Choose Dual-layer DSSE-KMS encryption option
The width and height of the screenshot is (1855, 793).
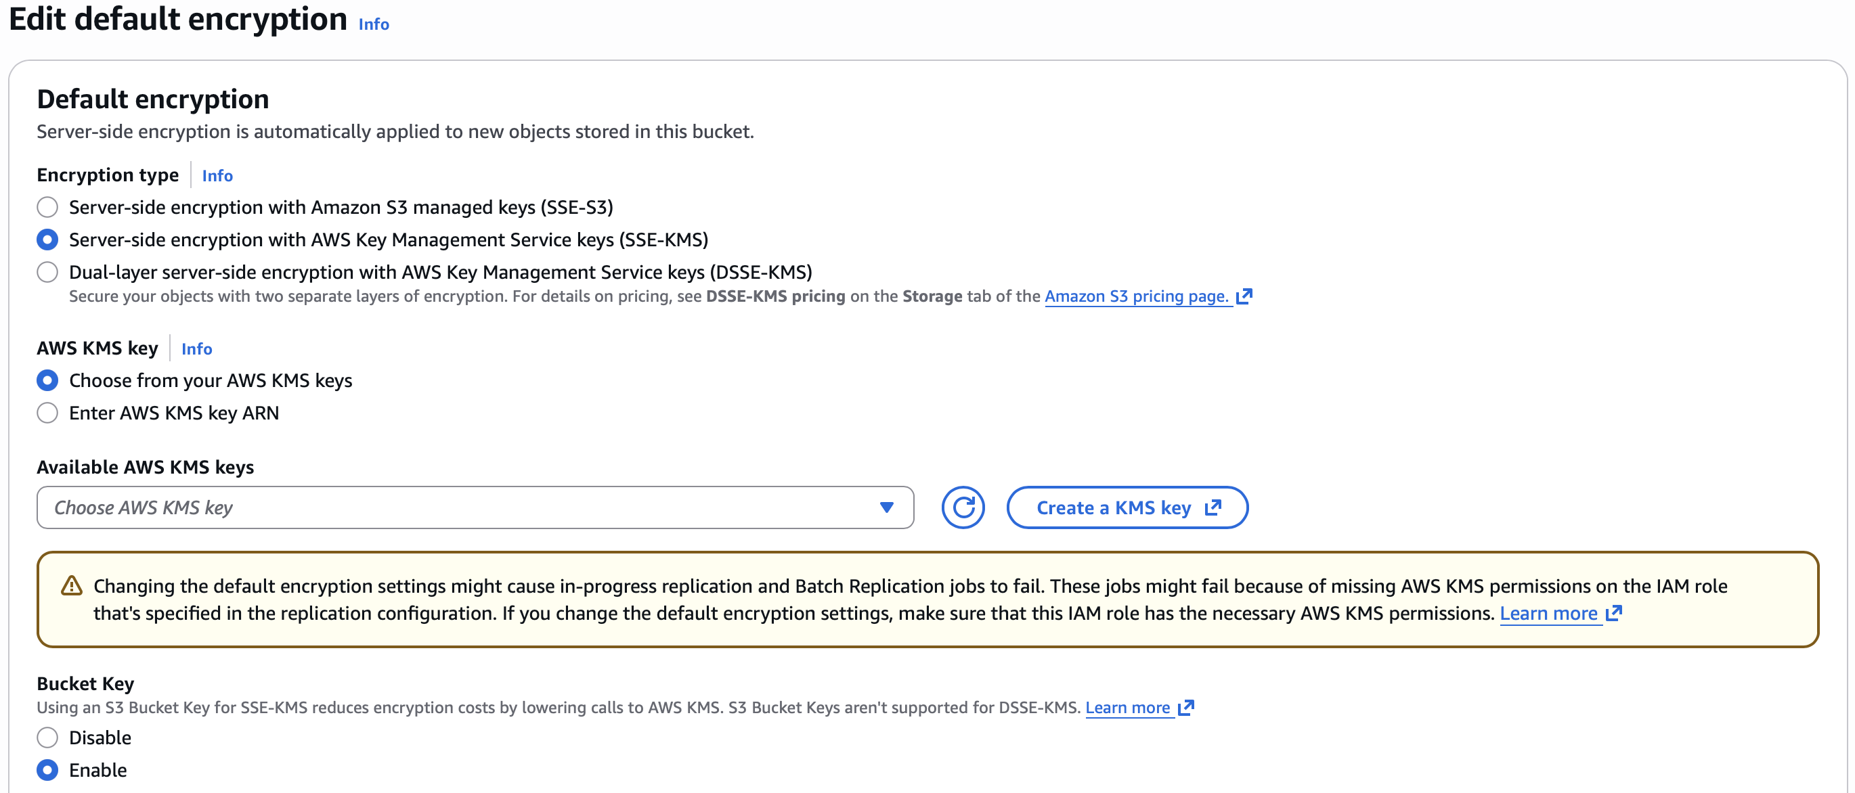coord(47,273)
